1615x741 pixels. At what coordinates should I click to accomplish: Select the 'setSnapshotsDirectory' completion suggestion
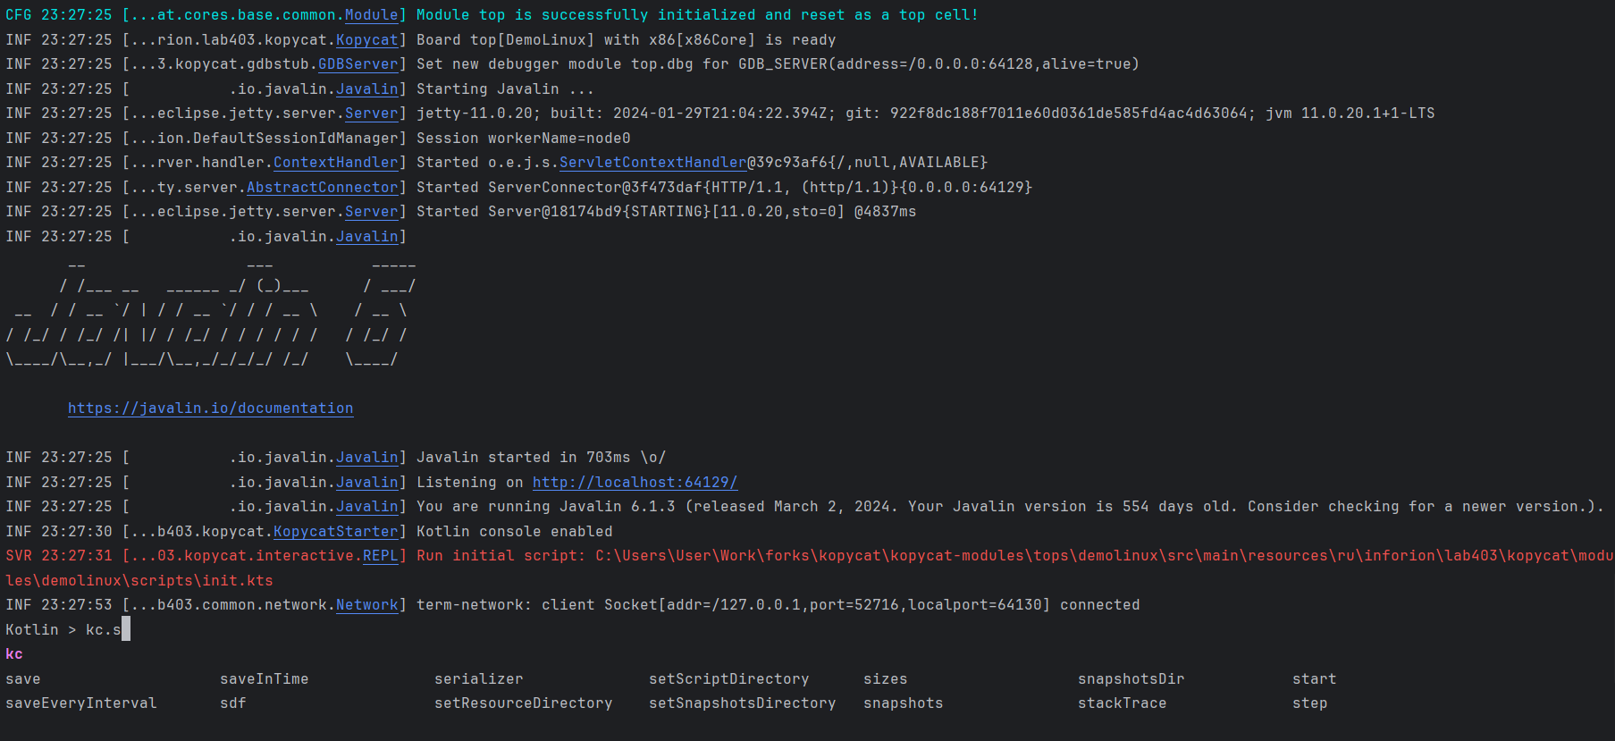pyautogui.click(x=743, y=703)
